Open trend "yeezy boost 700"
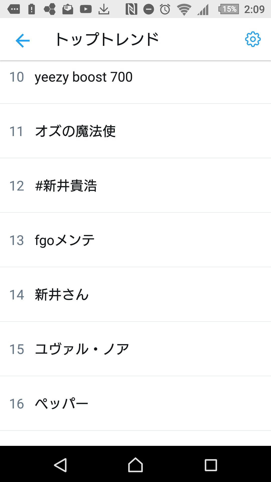 [84, 77]
